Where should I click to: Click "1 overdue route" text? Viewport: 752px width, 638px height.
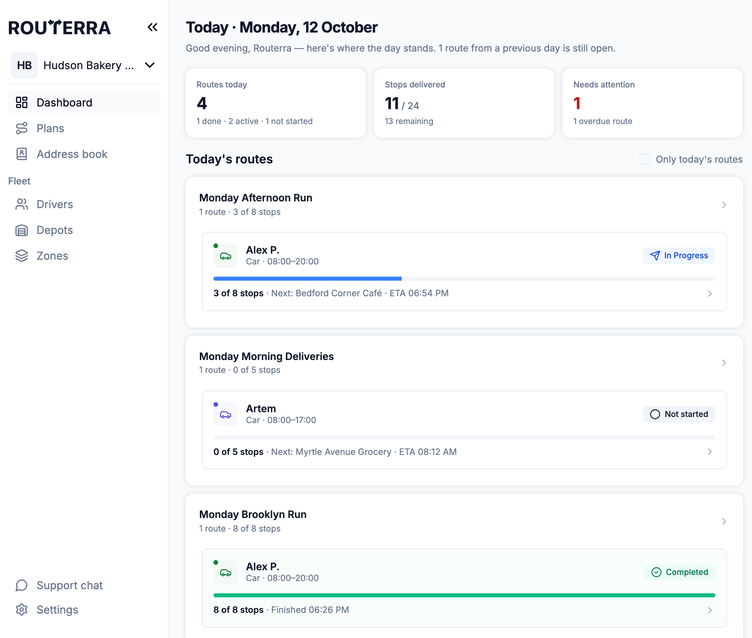tap(603, 121)
